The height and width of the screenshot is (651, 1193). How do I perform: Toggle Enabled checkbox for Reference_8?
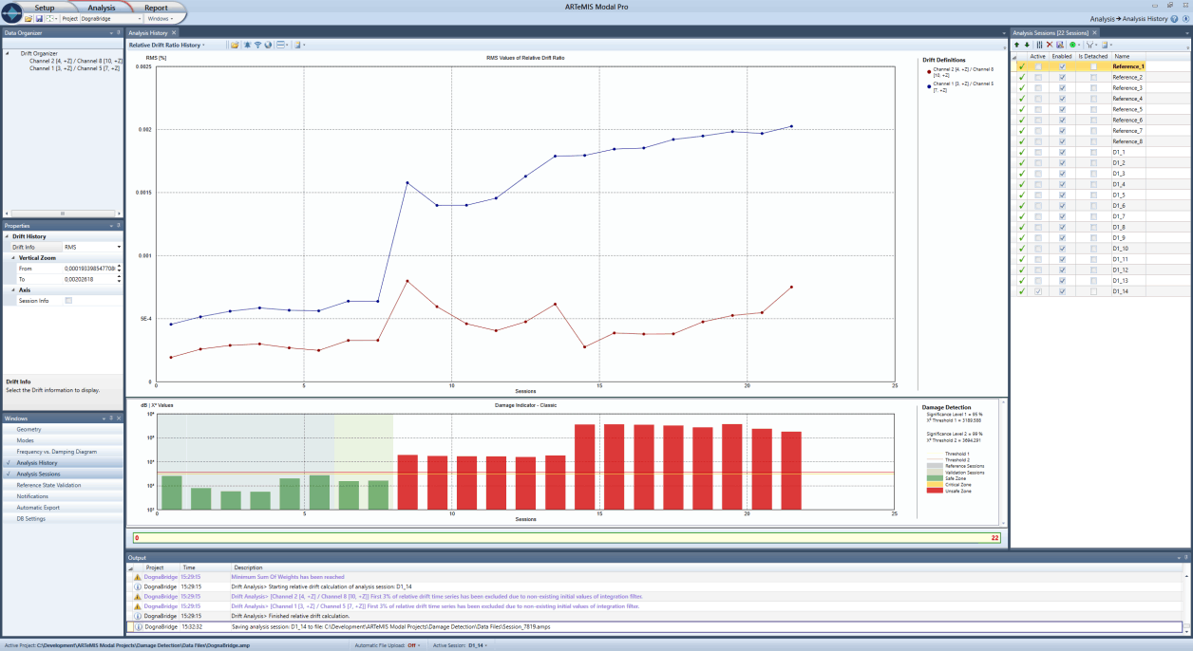coord(1062,141)
